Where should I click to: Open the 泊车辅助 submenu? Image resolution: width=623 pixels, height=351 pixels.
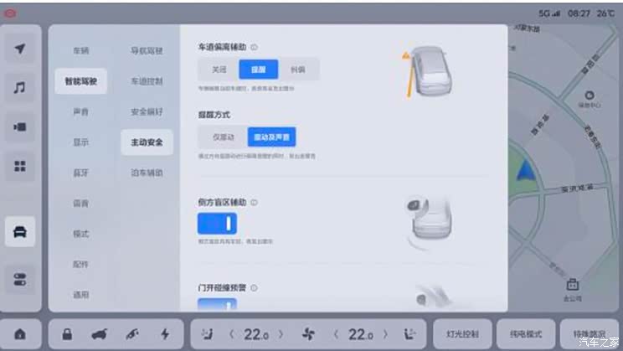(147, 173)
